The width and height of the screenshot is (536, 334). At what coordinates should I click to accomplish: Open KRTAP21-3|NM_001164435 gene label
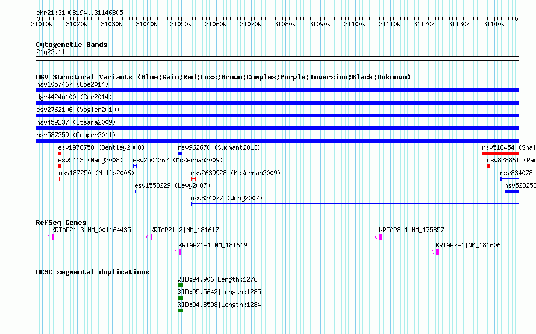pos(92,230)
